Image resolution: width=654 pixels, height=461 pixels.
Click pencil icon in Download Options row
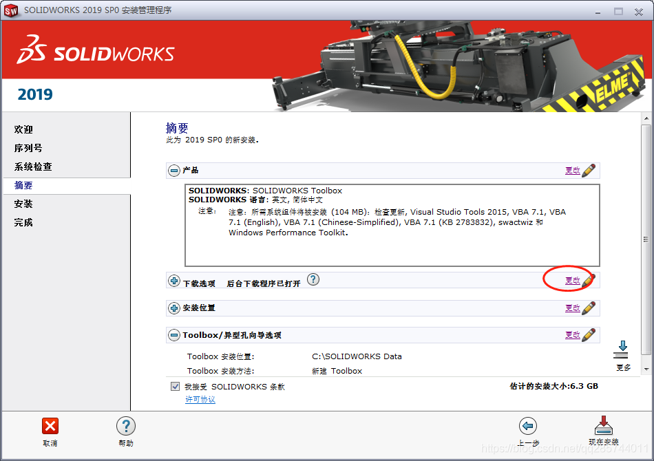tap(589, 281)
